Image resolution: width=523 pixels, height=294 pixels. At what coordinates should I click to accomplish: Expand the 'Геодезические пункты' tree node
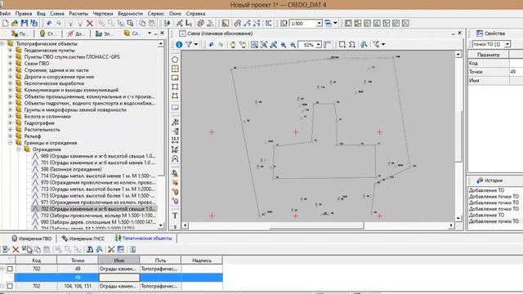10,51
